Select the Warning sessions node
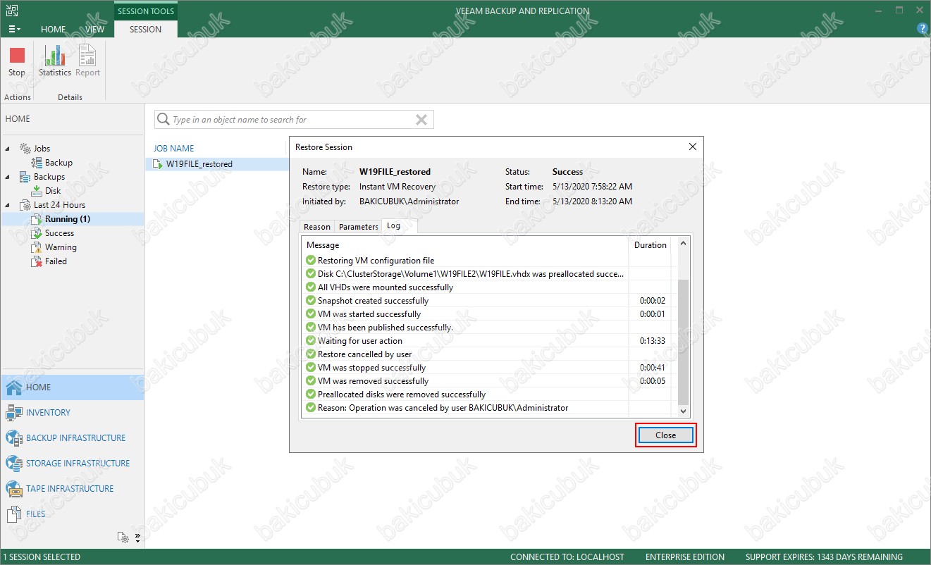This screenshot has height=565, width=931. (x=61, y=247)
